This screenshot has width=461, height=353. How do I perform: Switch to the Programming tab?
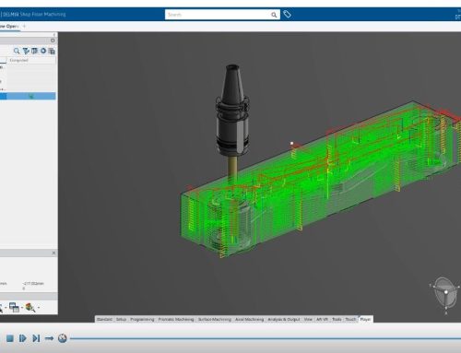coord(142,320)
